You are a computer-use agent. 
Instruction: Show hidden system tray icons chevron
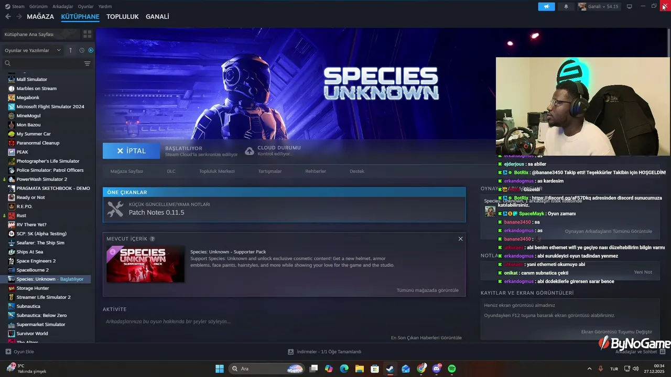[589, 369]
